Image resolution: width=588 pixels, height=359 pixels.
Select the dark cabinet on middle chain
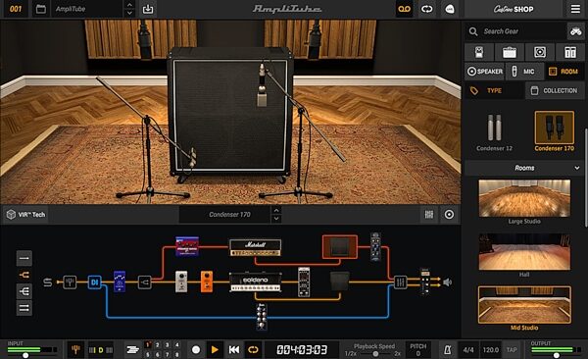[x=340, y=282]
